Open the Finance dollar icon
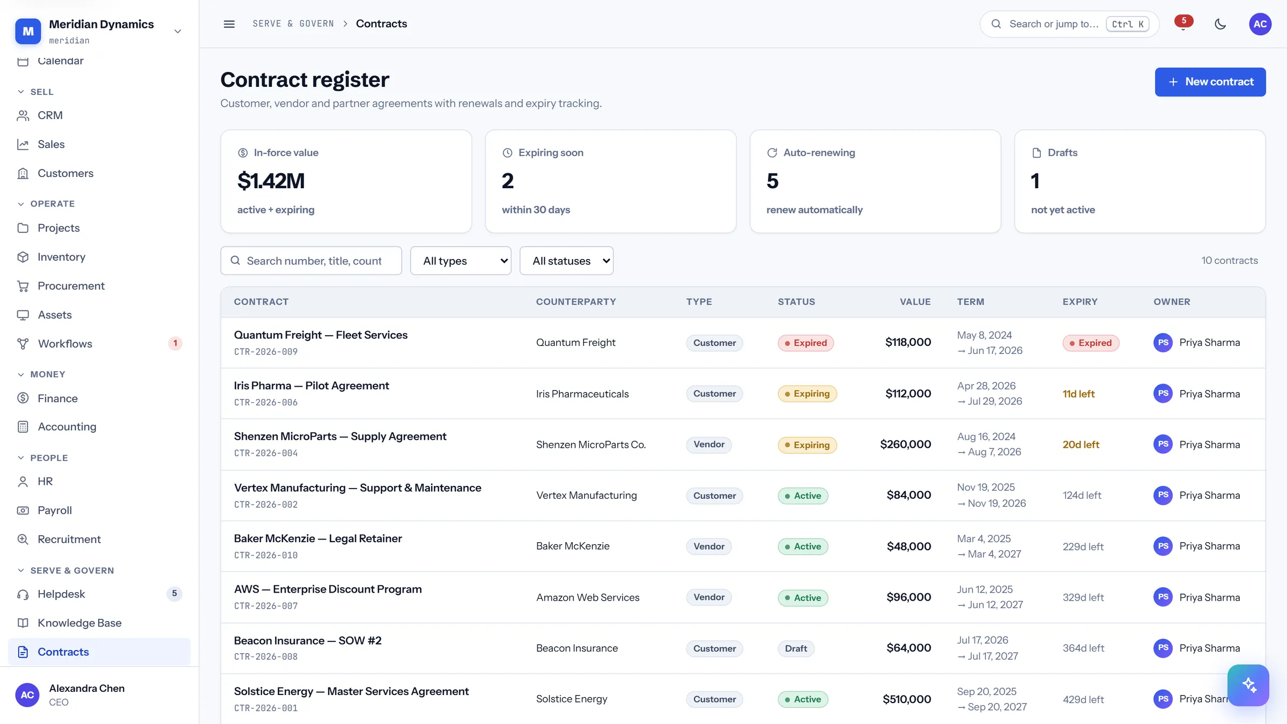1287x724 pixels. [23, 398]
